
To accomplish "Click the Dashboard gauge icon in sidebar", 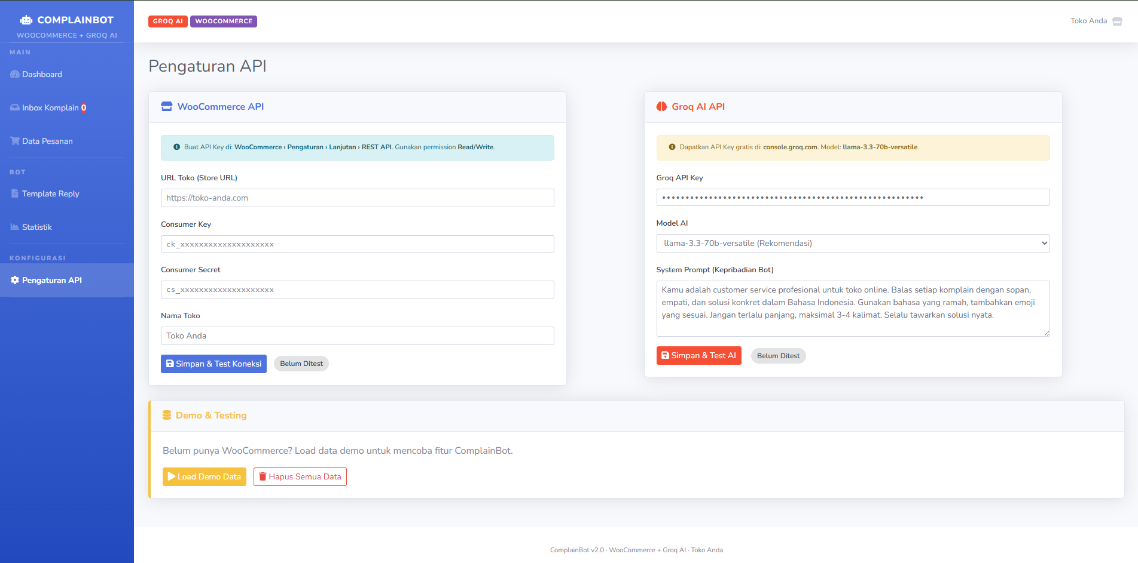I will (x=15, y=74).
